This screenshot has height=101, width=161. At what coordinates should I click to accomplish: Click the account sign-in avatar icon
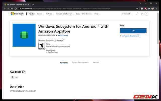(146, 14)
